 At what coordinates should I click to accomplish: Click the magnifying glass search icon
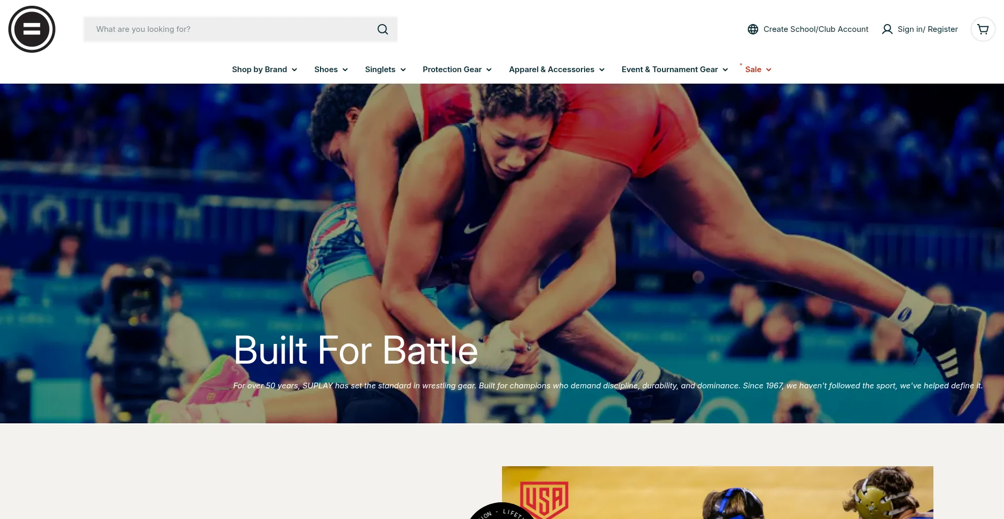point(383,29)
